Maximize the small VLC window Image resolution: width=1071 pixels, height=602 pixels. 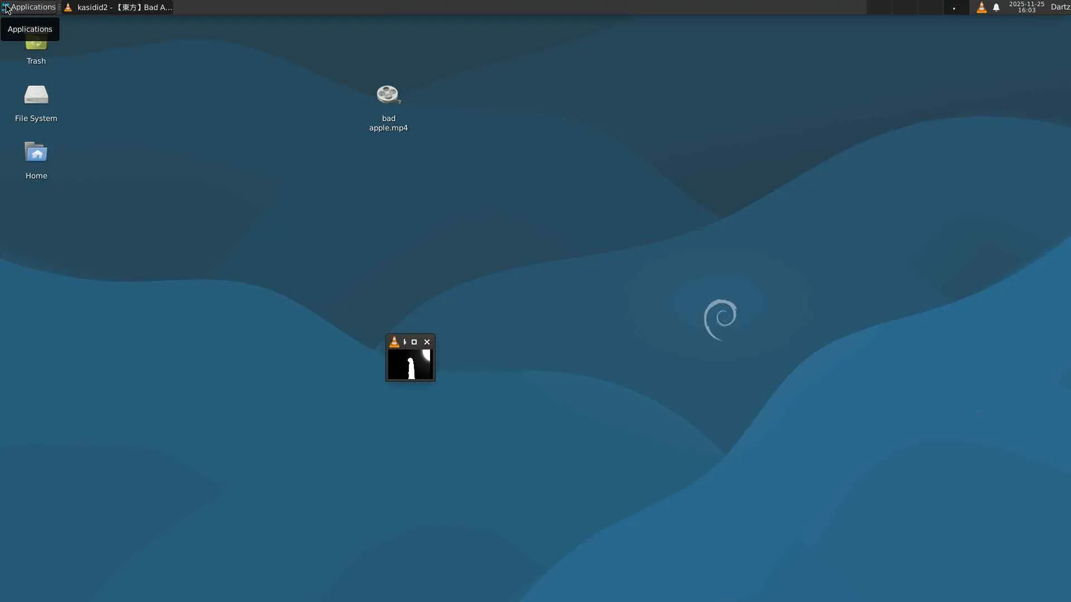click(x=414, y=342)
